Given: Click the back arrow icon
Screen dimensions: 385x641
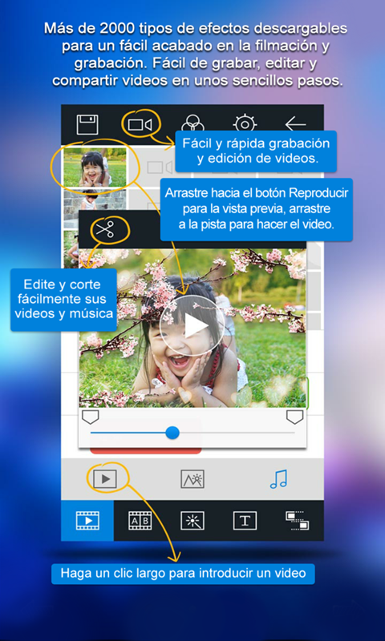Looking at the screenshot, I should point(296,124).
